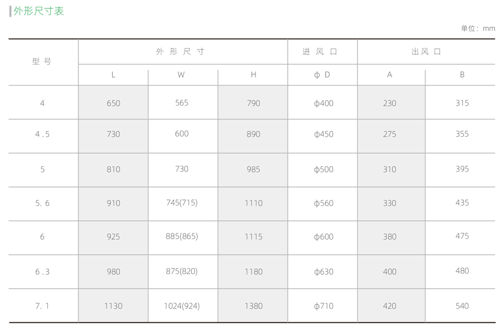Select the 315 outlet B cell
This screenshot has height=335, width=502.
click(462, 103)
